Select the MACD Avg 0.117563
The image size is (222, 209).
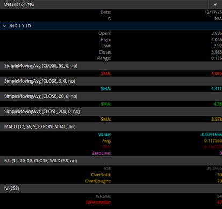coord(213,140)
